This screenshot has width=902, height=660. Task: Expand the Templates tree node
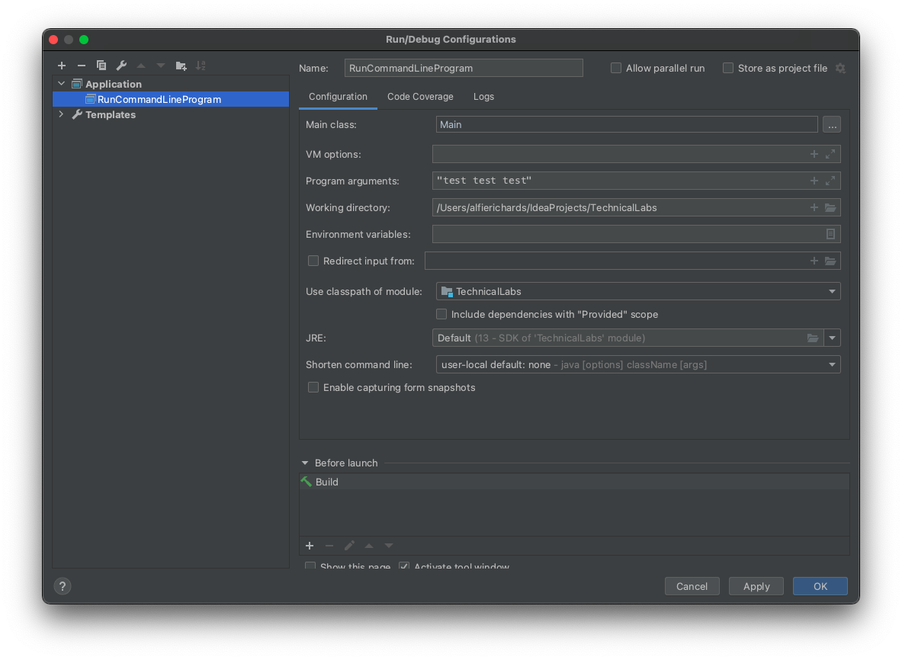pos(62,114)
